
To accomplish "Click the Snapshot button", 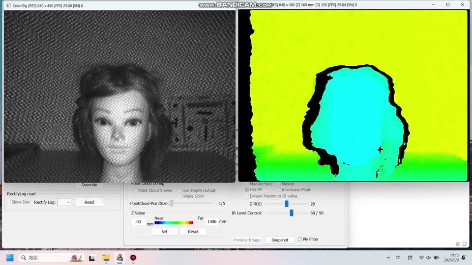I will coord(280,240).
